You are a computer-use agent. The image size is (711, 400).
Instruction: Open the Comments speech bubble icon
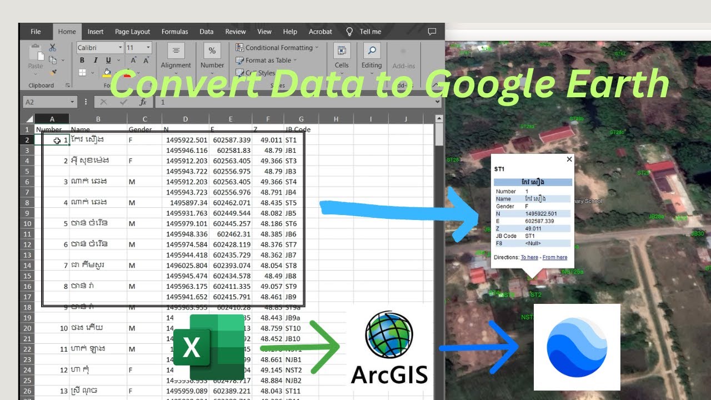(432, 32)
